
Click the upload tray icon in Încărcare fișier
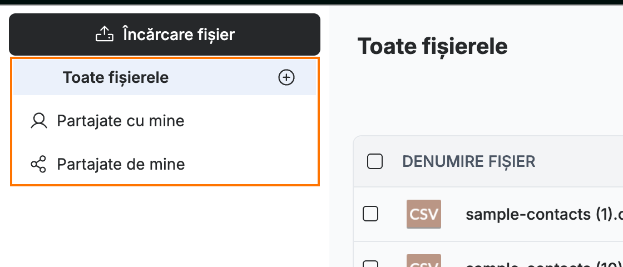pyautogui.click(x=105, y=34)
